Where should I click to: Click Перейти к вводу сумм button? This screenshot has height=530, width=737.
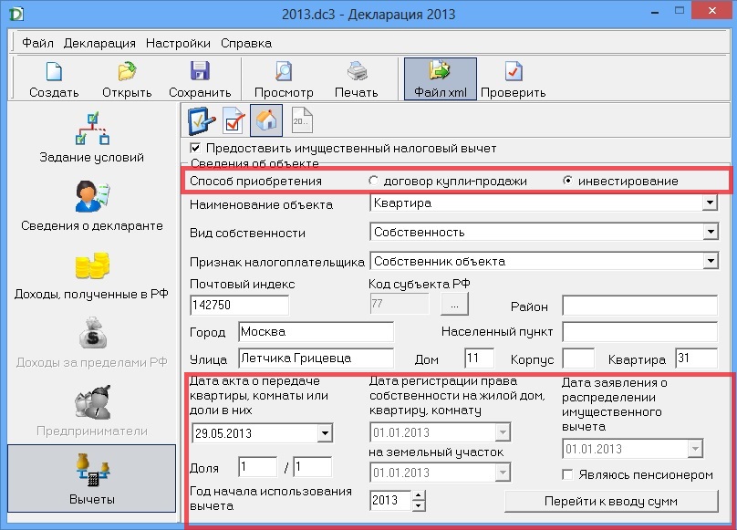[611, 501]
